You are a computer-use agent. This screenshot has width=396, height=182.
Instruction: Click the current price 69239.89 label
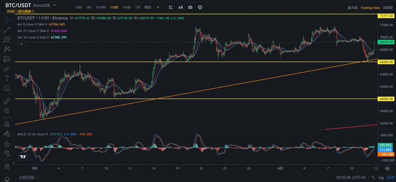pyautogui.click(x=385, y=42)
